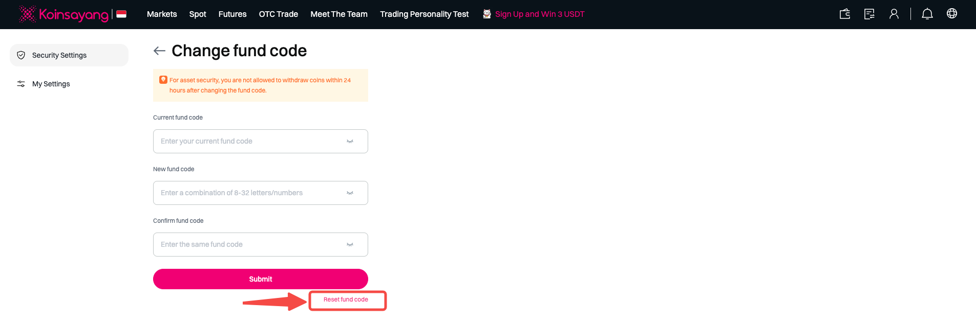Open the Futures menu

pos(232,14)
